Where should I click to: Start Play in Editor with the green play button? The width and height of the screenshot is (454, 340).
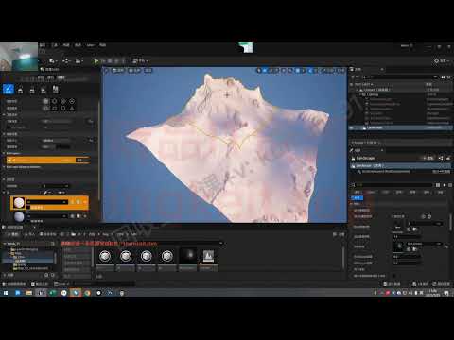(96, 61)
